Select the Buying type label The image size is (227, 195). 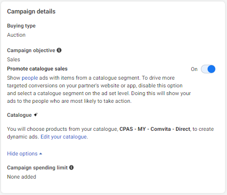[21, 26]
